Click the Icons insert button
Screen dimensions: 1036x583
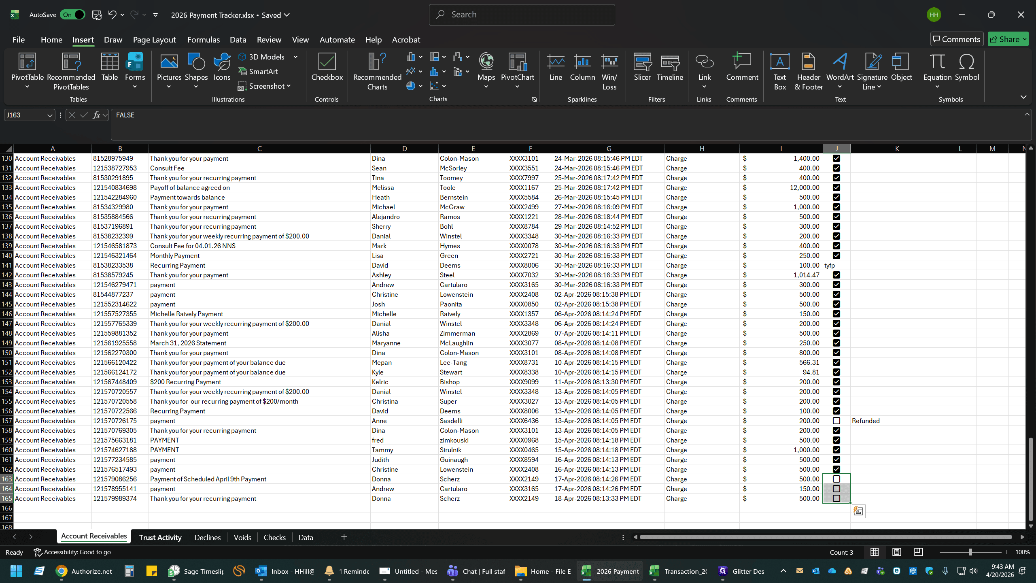click(x=222, y=67)
